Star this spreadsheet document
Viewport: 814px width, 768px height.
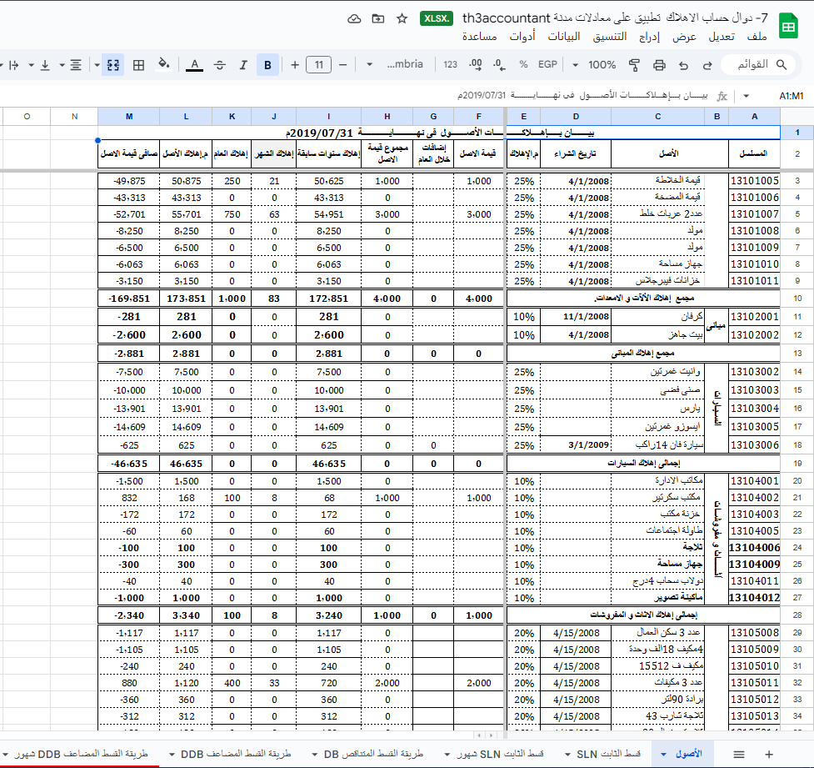pos(402,18)
